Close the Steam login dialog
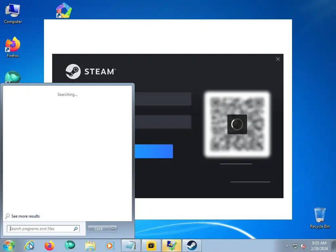This screenshot has height=252, width=336. click(278, 59)
